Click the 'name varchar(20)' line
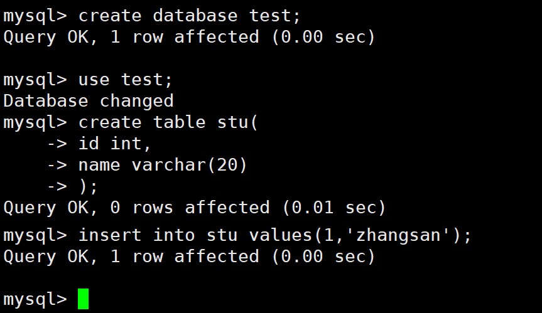The height and width of the screenshot is (313, 542). tap(147, 165)
